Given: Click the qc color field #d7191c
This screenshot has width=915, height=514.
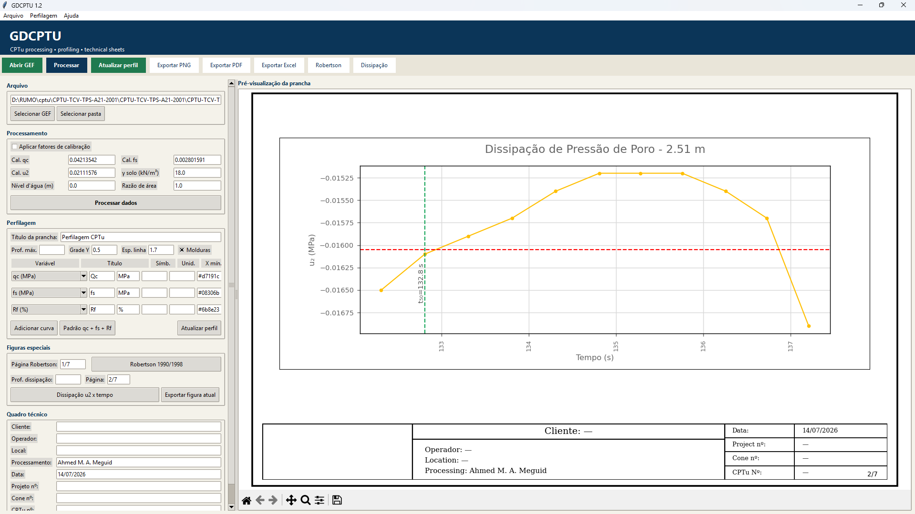Looking at the screenshot, I should (209, 276).
